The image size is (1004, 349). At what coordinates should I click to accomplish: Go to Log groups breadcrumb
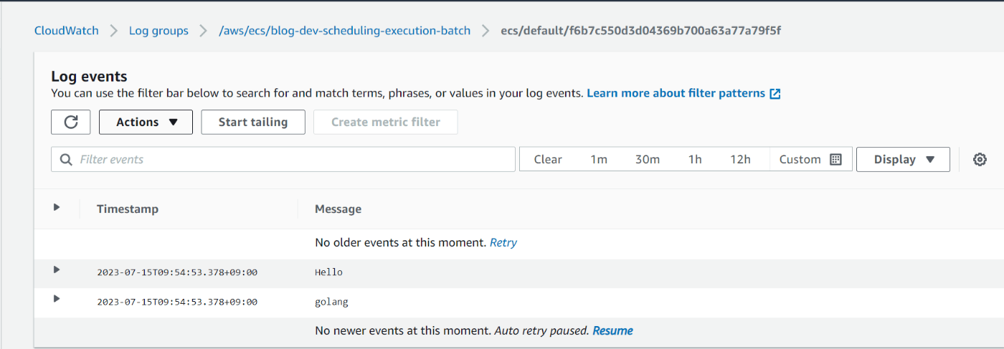(x=158, y=31)
